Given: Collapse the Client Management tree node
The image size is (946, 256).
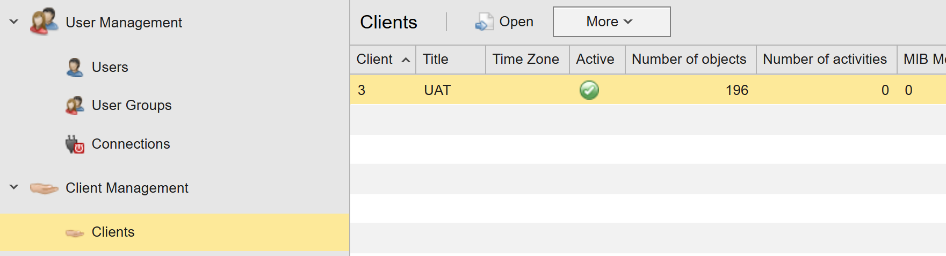Looking at the screenshot, I should (x=14, y=187).
